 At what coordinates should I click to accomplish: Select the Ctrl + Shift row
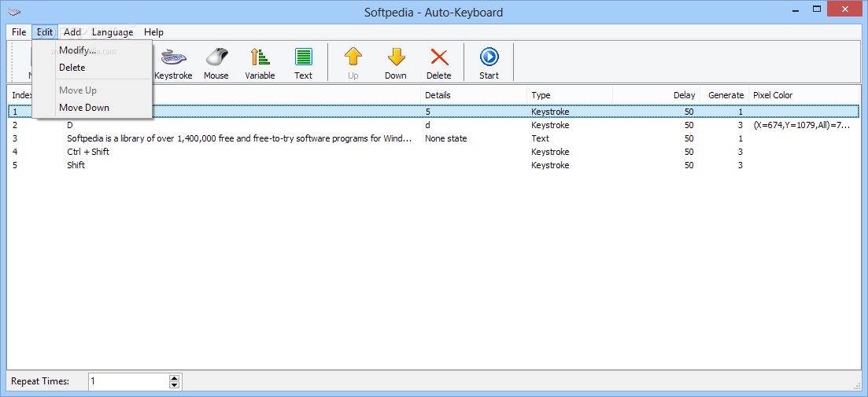click(x=434, y=152)
